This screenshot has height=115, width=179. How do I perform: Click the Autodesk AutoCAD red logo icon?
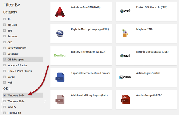point(60,12)
